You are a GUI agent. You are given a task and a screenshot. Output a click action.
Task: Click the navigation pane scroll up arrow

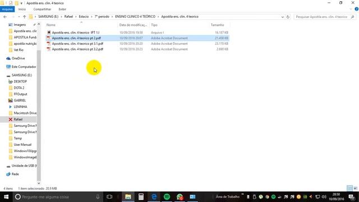pos(39,24)
